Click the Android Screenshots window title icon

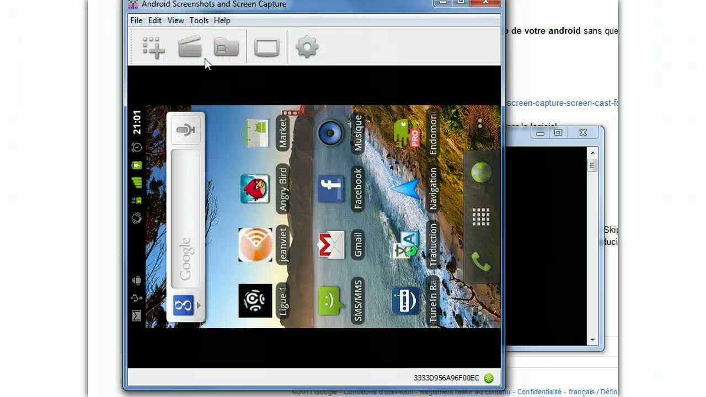pyautogui.click(x=133, y=4)
